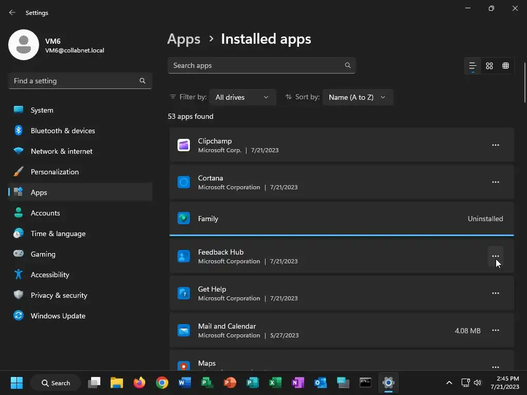The width and height of the screenshot is (527, 395).
Task: Open Google Chrome from the taskbar
Action: click(x=162, y=383)
